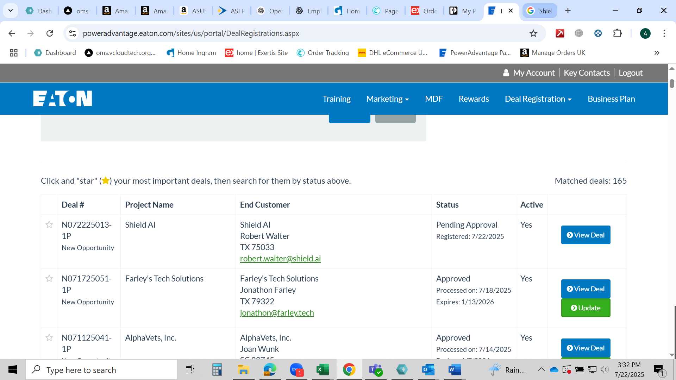Star the Shield AI deal N072225013-1P
Image resolution: width=676 pixels, height=380 pixels.
49,224
